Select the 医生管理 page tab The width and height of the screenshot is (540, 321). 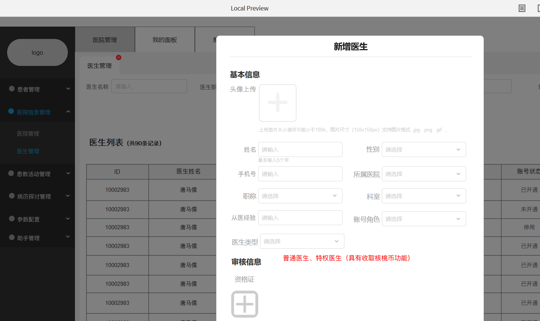click(x=100, y=66)
